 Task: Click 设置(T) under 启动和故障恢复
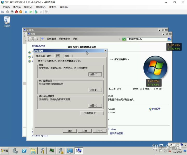click(x=95, y=105)
